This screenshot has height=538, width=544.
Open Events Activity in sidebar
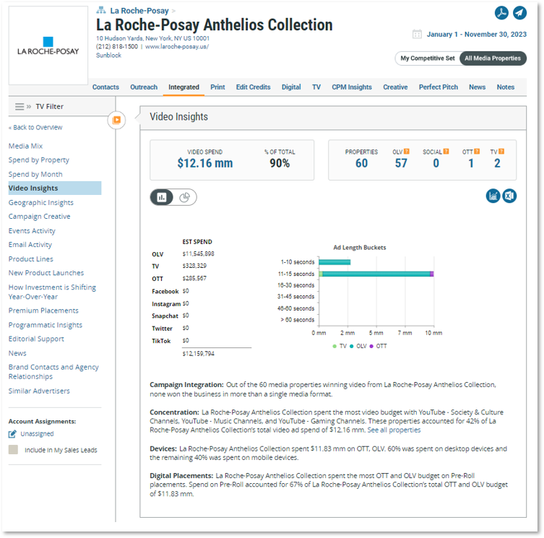pos(32,230)
